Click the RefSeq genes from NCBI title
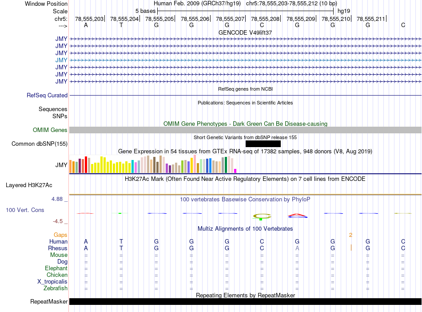422x312 pixels. (x=245, y=89)
